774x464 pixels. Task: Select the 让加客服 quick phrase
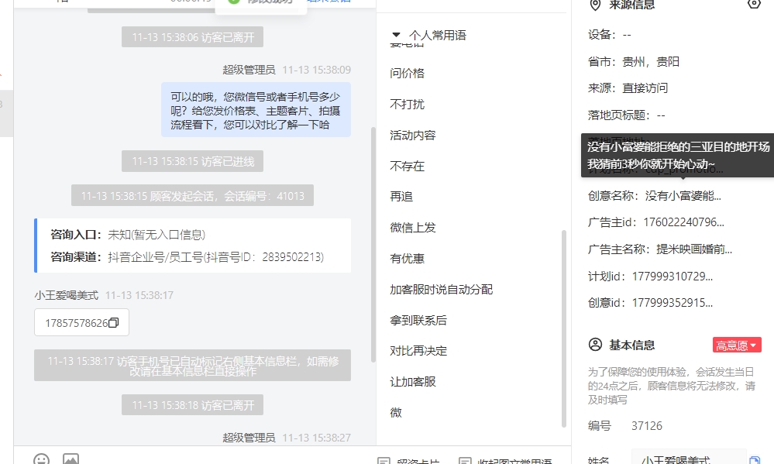tap(413, 382)
